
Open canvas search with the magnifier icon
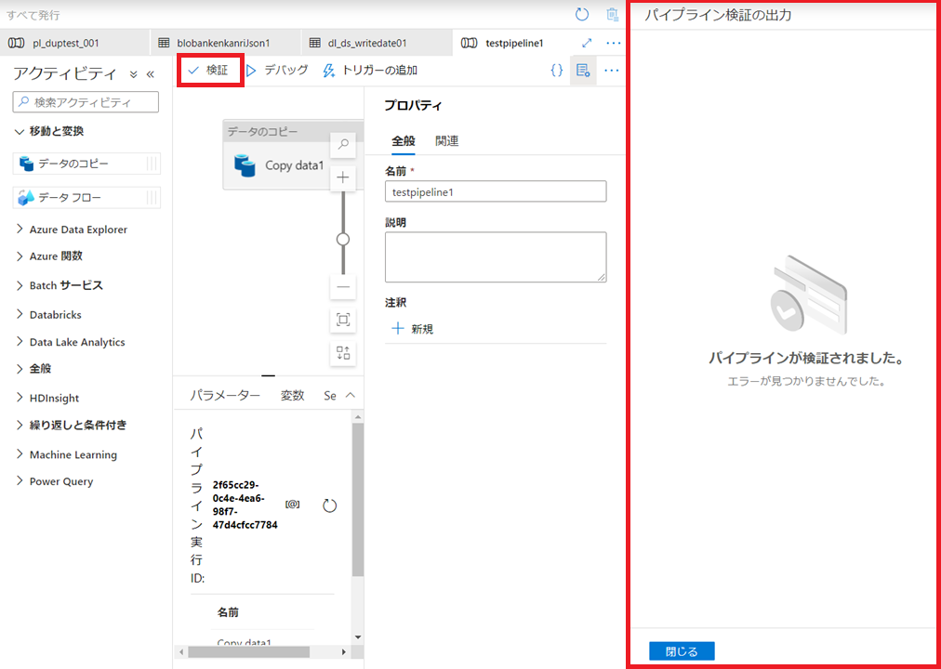[343, 144]
